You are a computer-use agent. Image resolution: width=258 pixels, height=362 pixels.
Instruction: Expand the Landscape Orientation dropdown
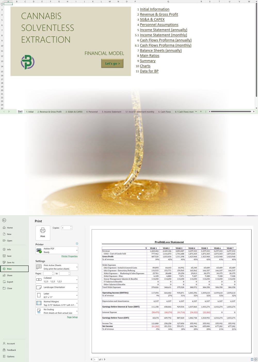pyautogui.click(x=57, y=287)
